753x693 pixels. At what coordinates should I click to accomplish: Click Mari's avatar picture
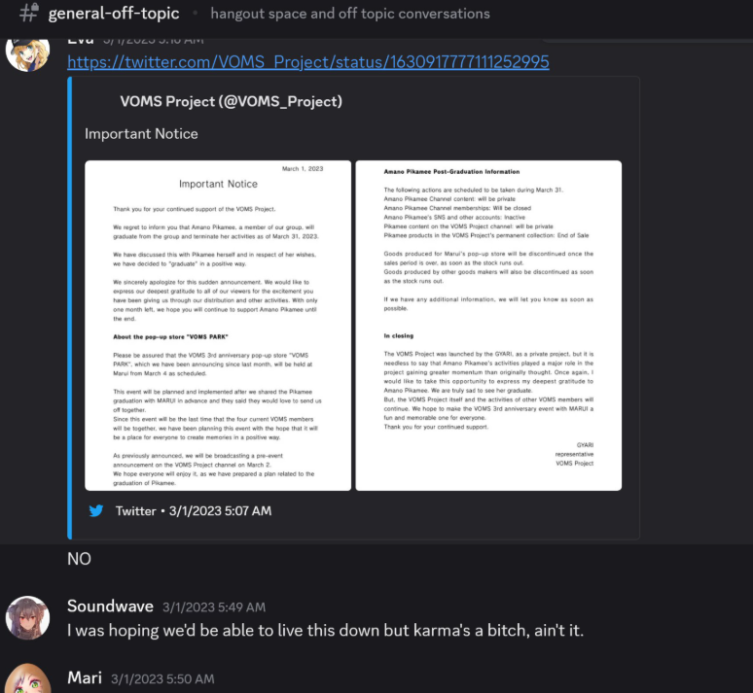click(x=27, y=678)
